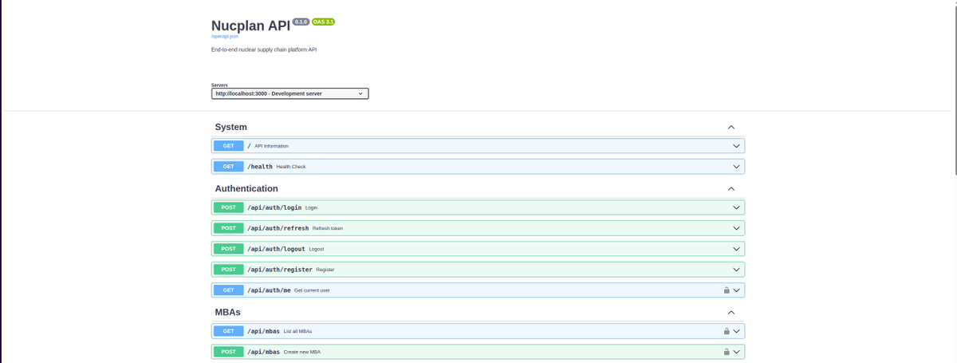Click the POST badge for /api/auth/login
This screenshot has height=363, width=957.
coord(228,207)
